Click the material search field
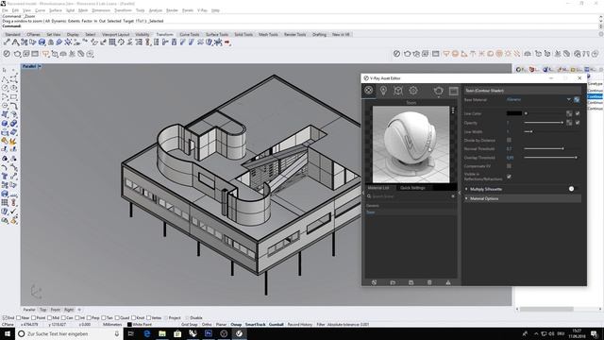This screenshot has width=604, height=340. [x=411, y=196]
